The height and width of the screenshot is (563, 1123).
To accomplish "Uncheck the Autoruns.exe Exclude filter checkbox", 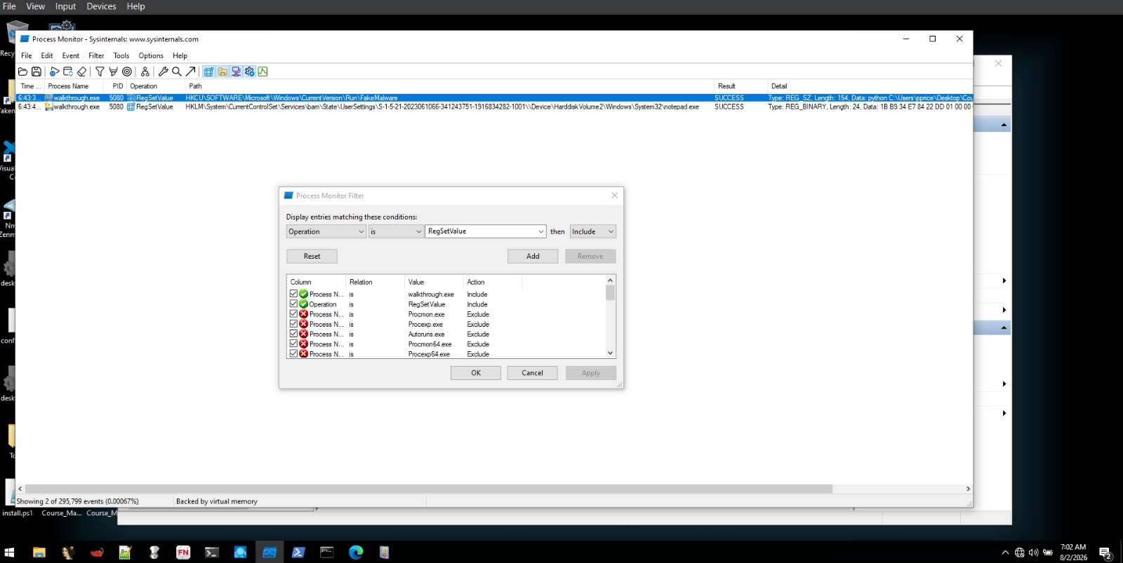I will point(293,334).
